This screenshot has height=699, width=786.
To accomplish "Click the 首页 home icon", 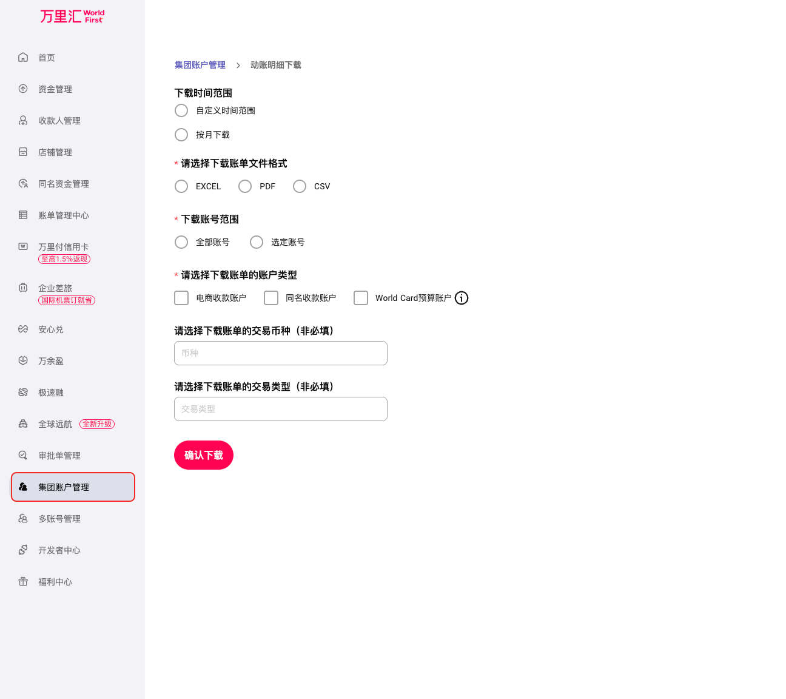I will tap(23, 57).
